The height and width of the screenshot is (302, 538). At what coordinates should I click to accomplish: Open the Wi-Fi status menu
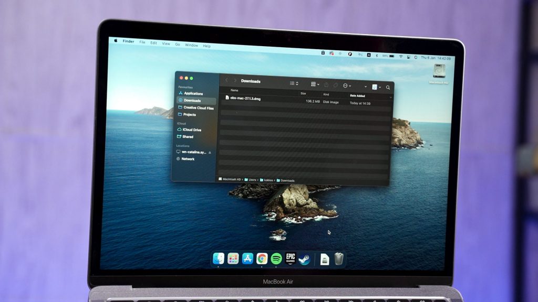pos(401,57)
